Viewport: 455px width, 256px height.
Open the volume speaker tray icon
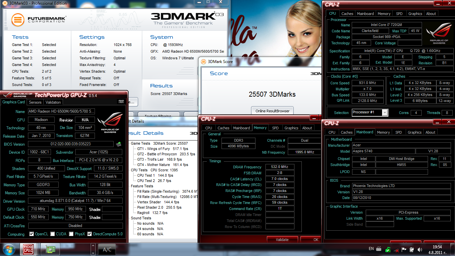[x=420, y=249]
